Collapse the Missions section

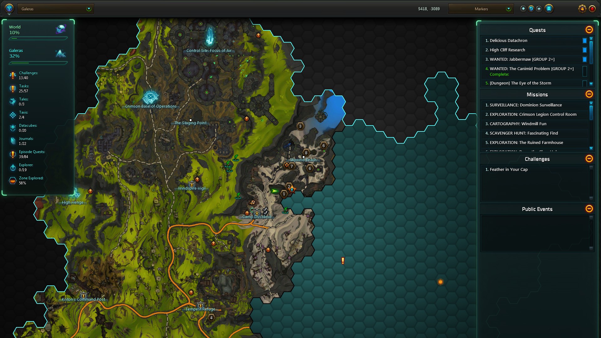(589, 94)
